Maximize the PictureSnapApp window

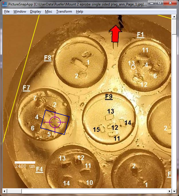(x=159, y=3)
